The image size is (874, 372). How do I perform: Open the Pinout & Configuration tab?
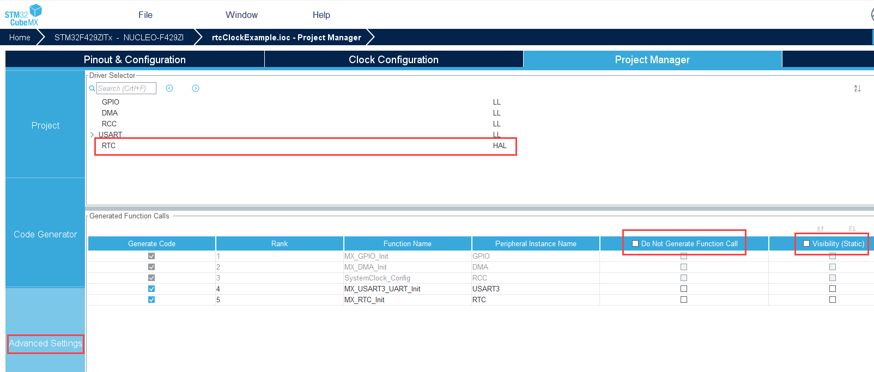tap(135, 59)
